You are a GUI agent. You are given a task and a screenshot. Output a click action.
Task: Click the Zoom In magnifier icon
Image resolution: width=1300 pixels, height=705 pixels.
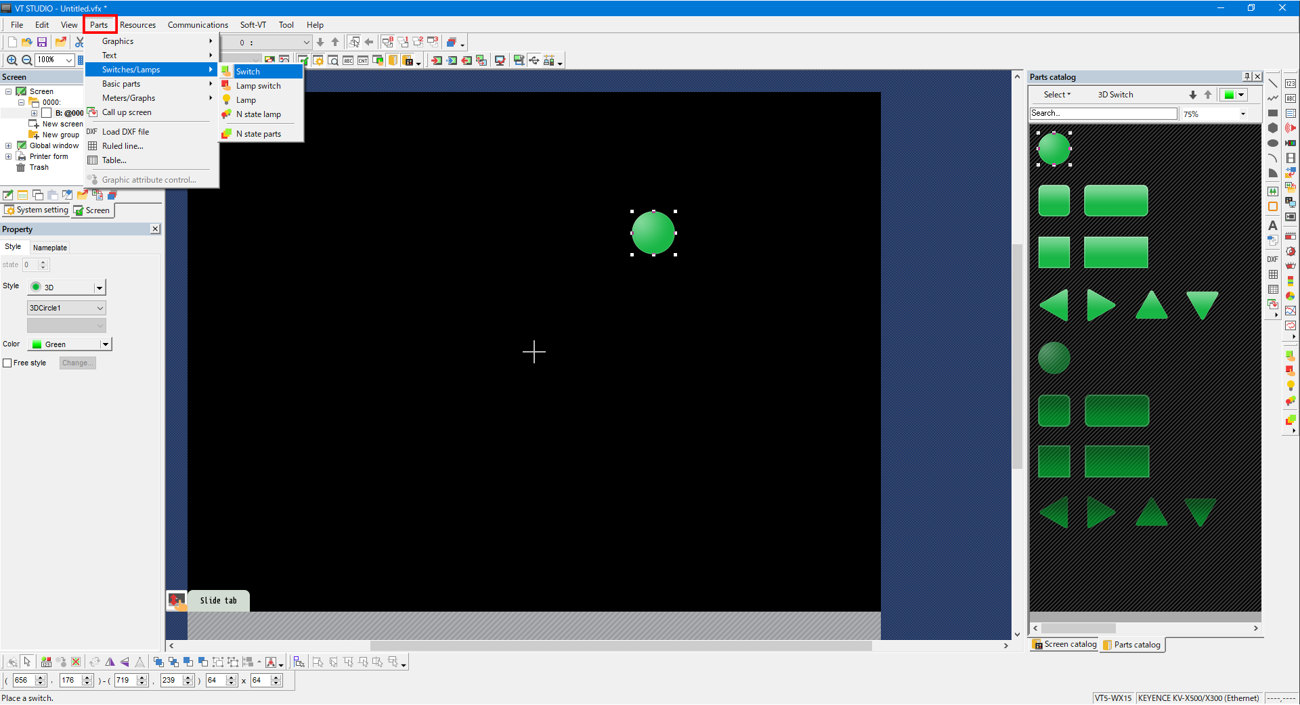coord(12,60)
